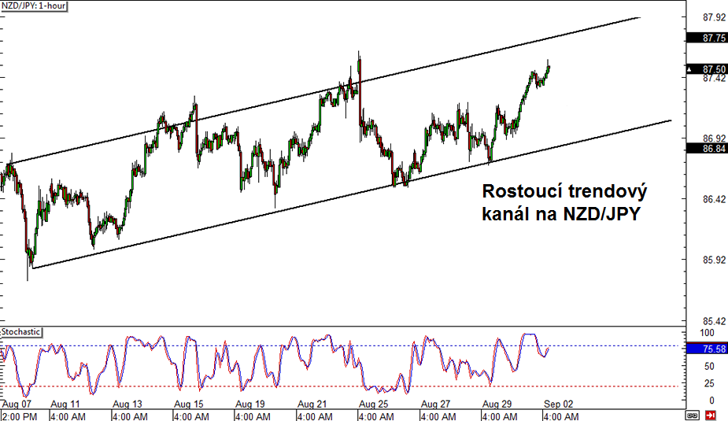The image size is (728, 421).
Task: Select the NZD/JPY: 1-hour chart label
Action: point(34,6)
